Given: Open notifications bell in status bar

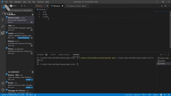Looking at the screenshot, I should pos(169,95).
